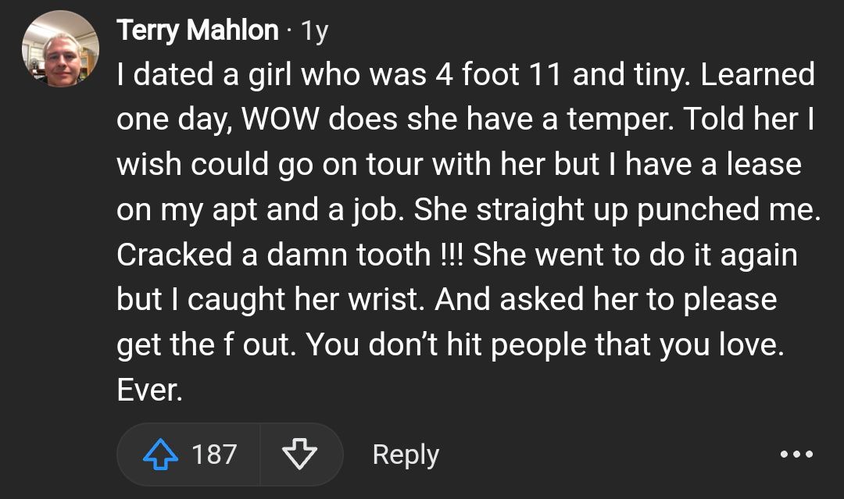Click the final word Ever. in comment
Image resolution: width=844 pixels, height=499 pixels.
point(149,390)
